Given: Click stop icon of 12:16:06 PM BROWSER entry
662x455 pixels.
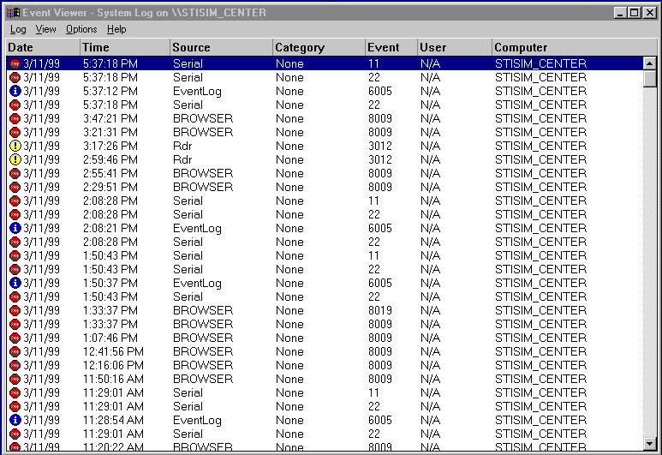Looking at the screenshot, I should pyautogui.click(x=15, y=365).
